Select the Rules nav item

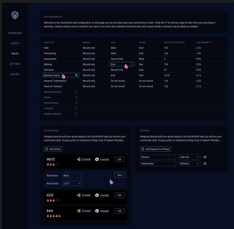coord(15,54)
